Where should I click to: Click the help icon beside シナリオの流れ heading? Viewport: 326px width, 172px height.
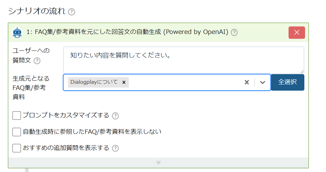click(71, 12)
